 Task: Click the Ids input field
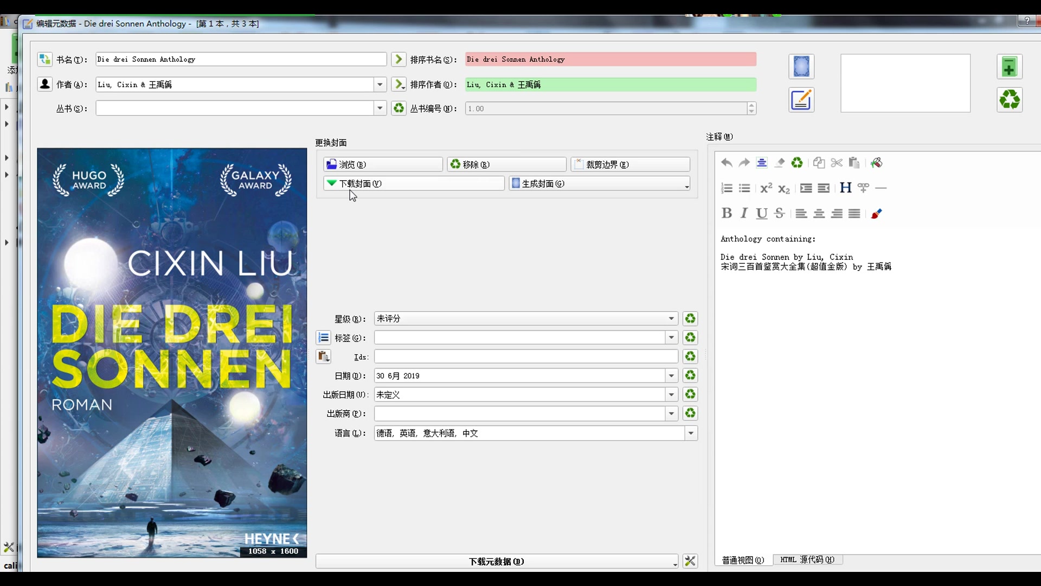526,356
